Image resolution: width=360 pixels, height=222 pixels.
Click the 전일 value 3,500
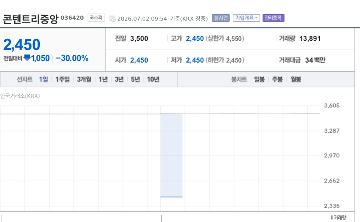pos(139,38)
